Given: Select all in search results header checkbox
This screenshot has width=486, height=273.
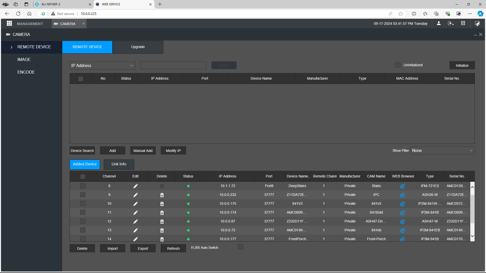Looking at the screenshot, I should (x=81, y=79).
